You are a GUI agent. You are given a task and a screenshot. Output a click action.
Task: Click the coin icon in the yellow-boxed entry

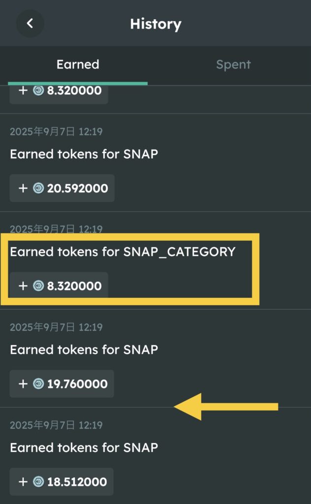[x=38, y=286]
